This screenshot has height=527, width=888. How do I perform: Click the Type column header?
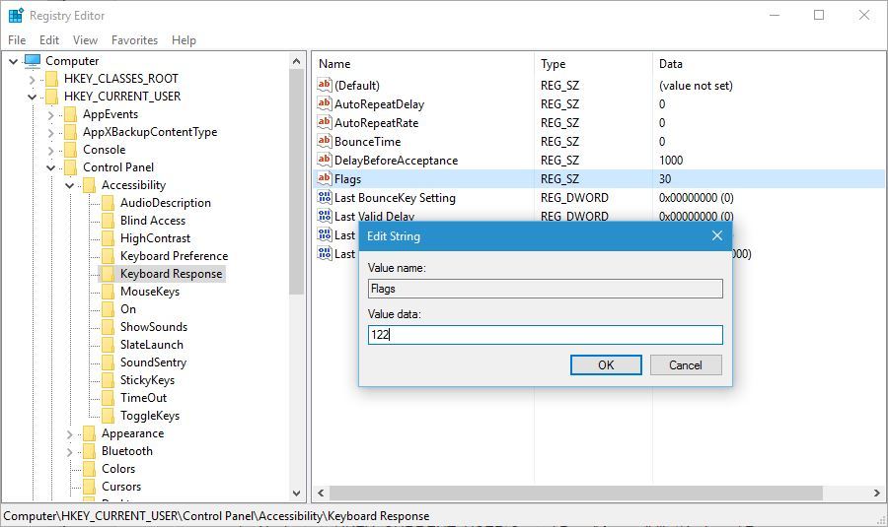pos(594,64)
